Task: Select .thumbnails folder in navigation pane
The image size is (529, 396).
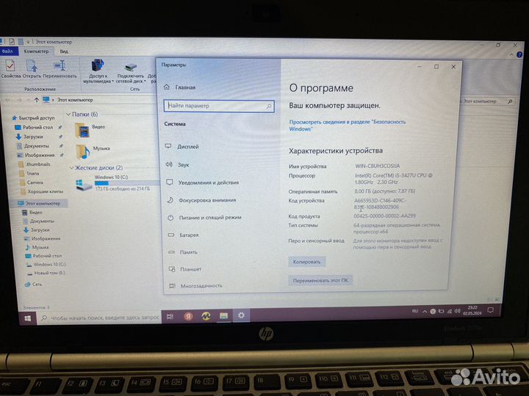Action: pos(38,164)
